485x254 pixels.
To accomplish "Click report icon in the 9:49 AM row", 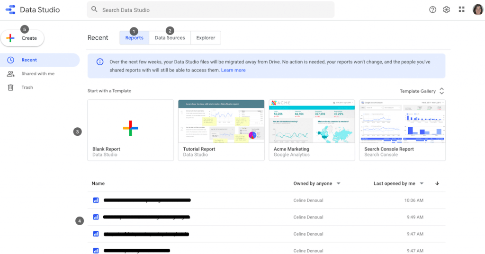I will coord(96,217).
